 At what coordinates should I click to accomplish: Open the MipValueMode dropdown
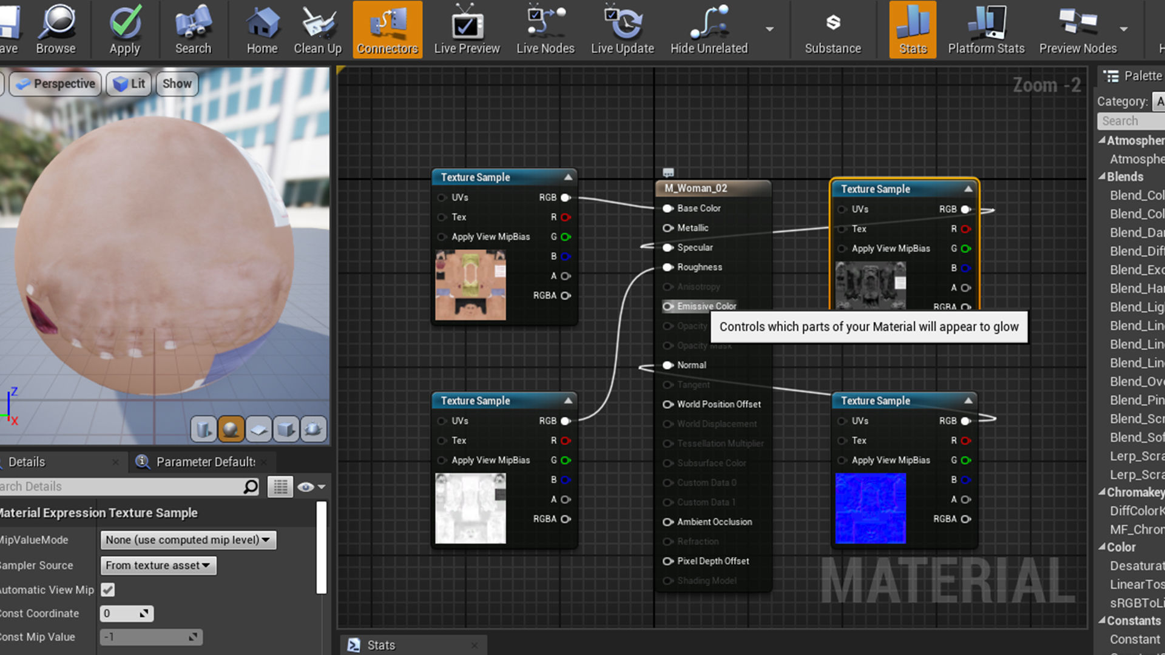(188, 540)
